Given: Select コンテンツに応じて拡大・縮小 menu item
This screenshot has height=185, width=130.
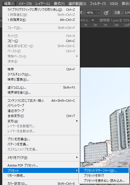Looking at the screenshot, I should pyautogui.click(x=41, y=101).
